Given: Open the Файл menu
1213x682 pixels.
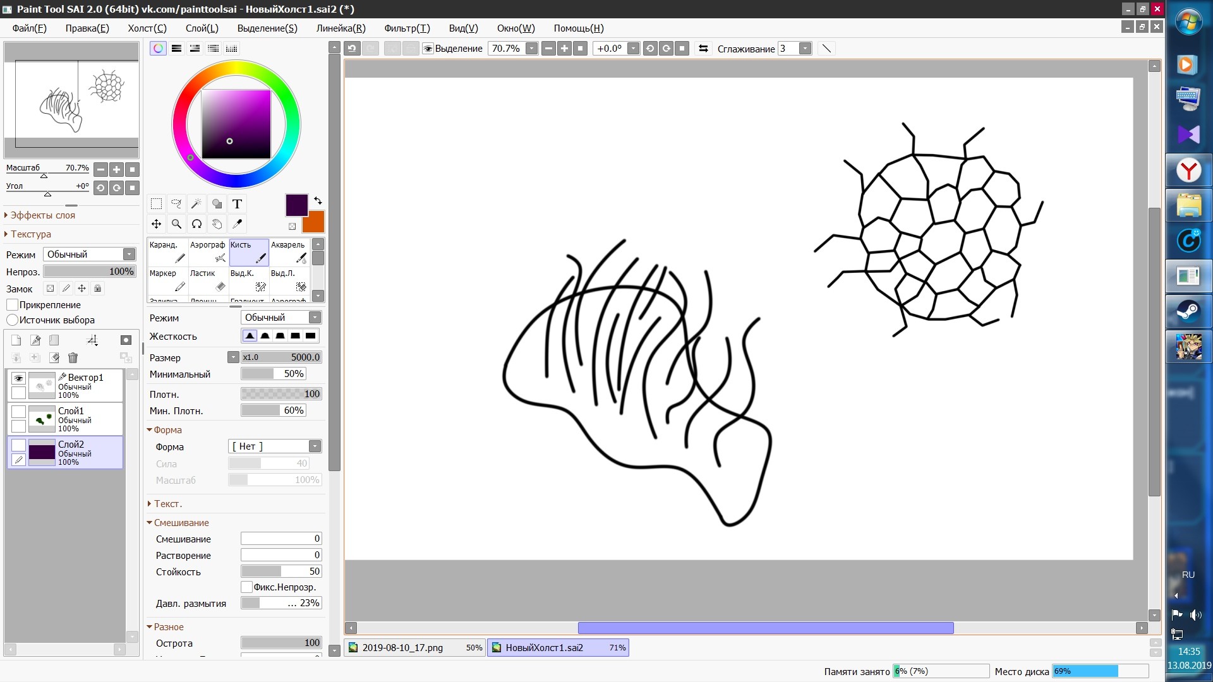Looking at the screenshot, I should coord(29,28).
